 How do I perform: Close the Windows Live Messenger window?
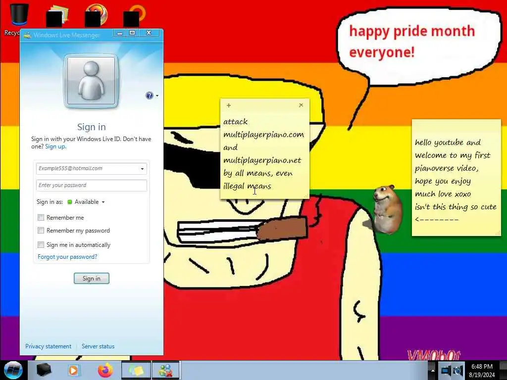[x=149, y=33]
